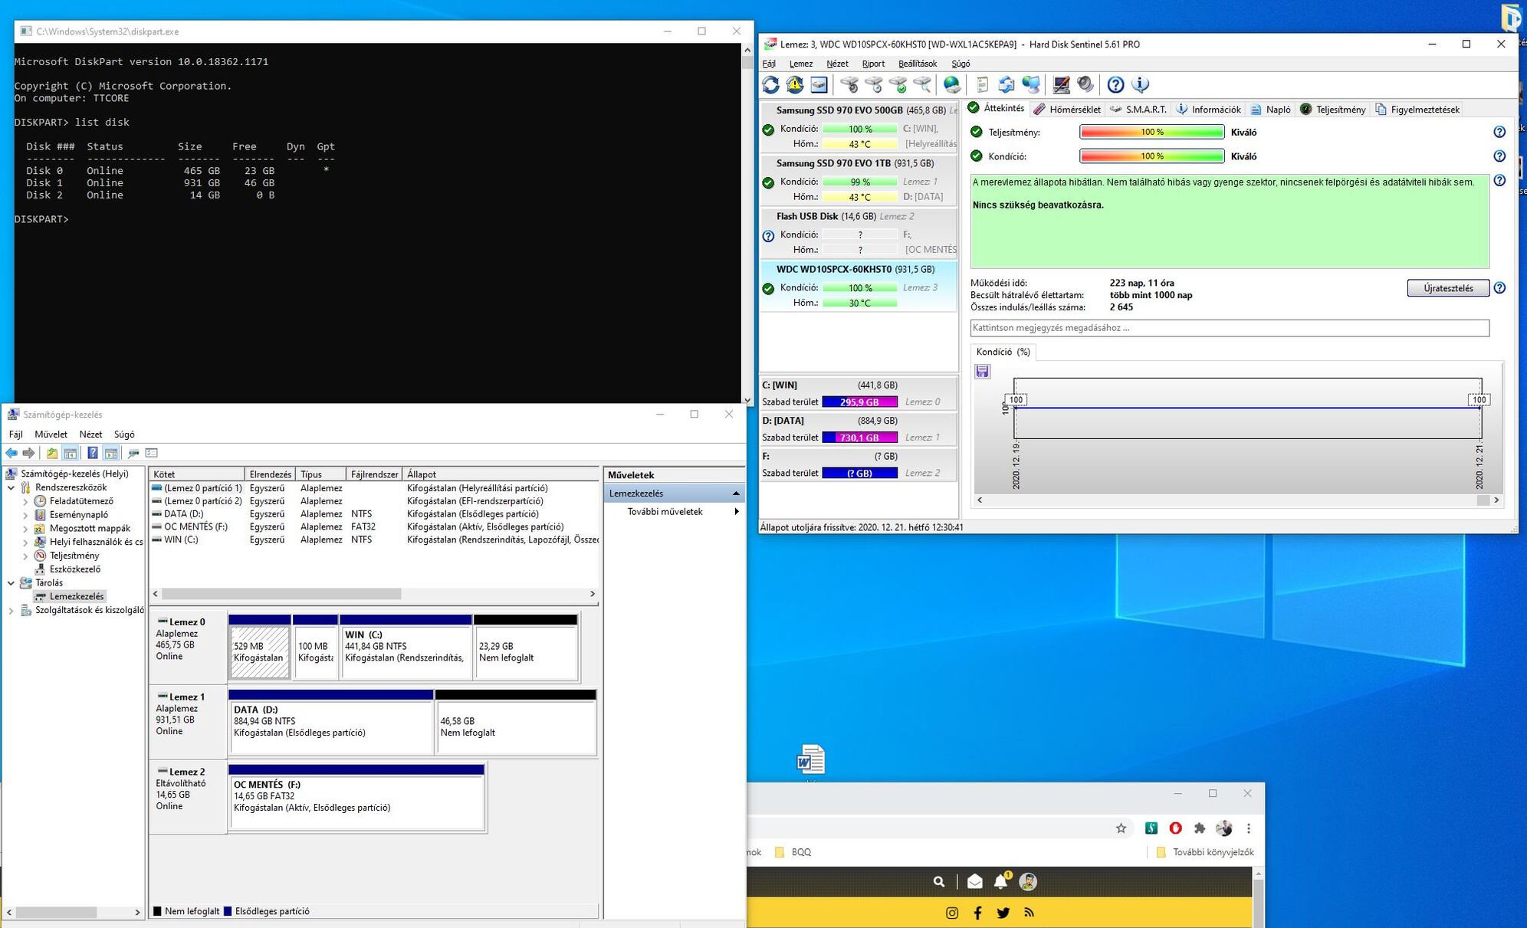Click the speaker sound icon in Sentinel toolbar
Viewport: 1527px width, 928px height.
tap(1085, 85)
